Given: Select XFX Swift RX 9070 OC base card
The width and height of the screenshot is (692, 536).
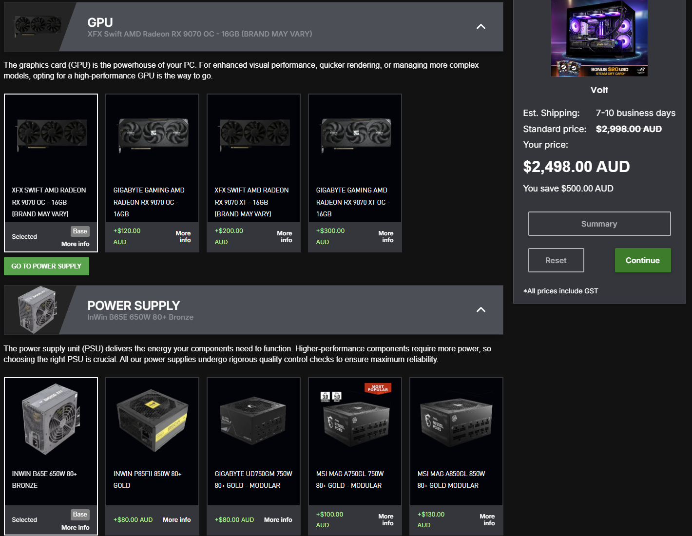Looking at the screenshot, I should pyautogui.click(x=51, y=173).
